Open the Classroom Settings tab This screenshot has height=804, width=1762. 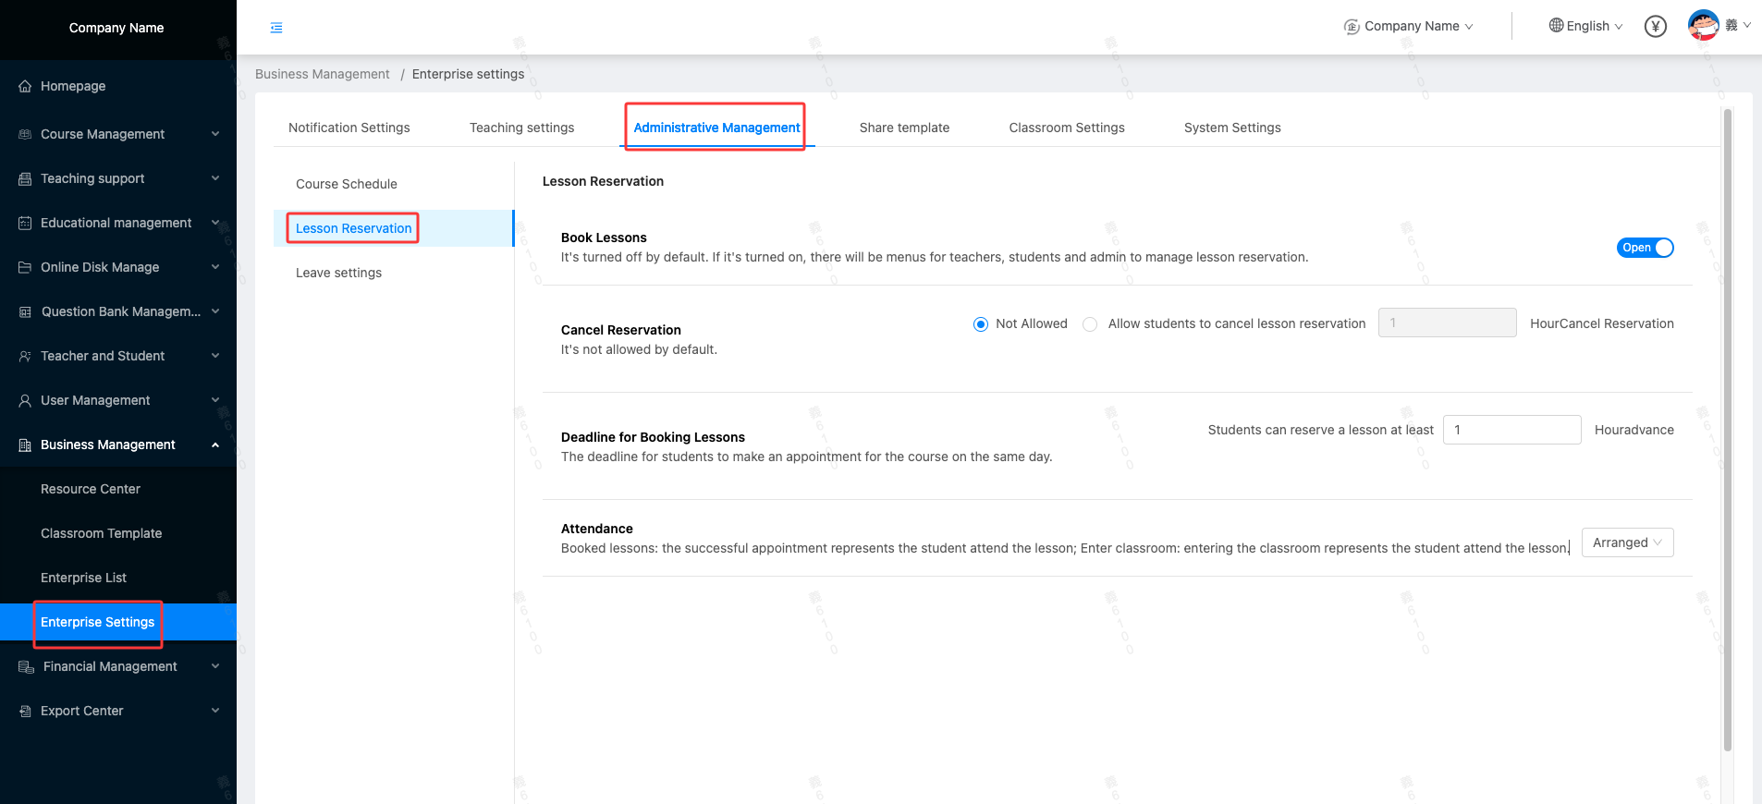tap(1066, 128)
